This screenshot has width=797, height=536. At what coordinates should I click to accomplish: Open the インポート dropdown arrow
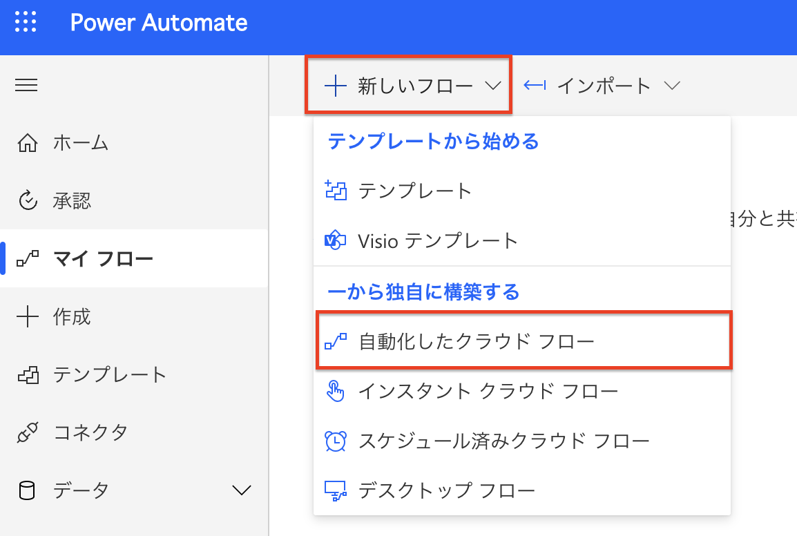[x=671, y=86]
